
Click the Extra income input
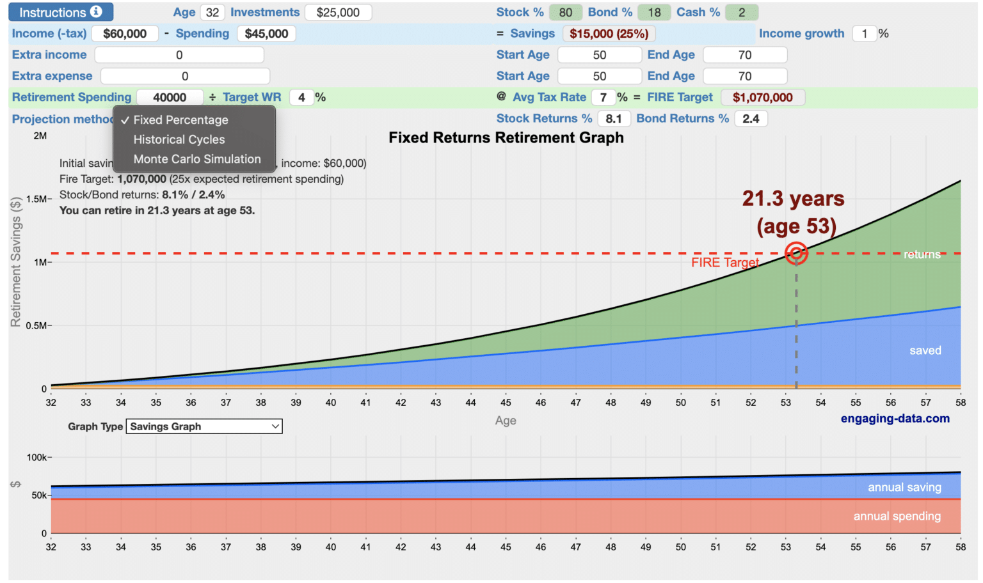(179, 54)
